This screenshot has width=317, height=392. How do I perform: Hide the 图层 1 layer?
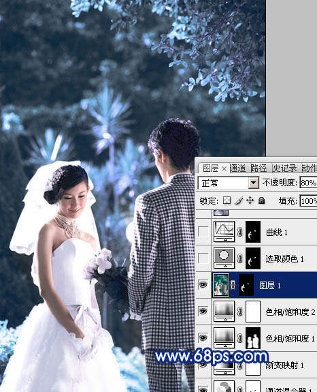(x=203, y=284)
